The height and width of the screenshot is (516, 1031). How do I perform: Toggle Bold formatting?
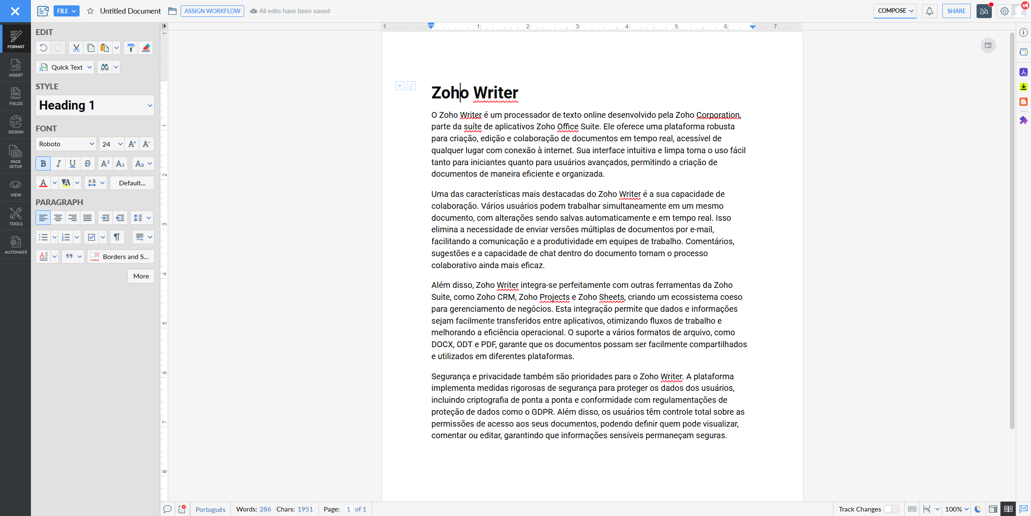(x=43, y=163)
